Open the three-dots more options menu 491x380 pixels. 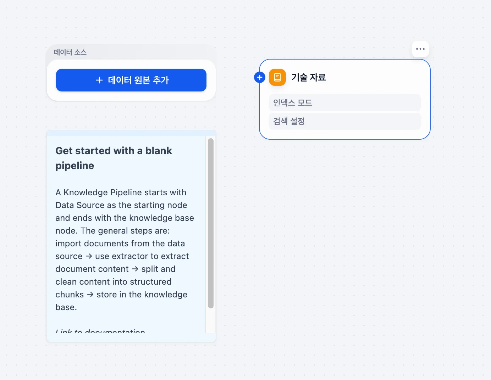tap(420, 49)
